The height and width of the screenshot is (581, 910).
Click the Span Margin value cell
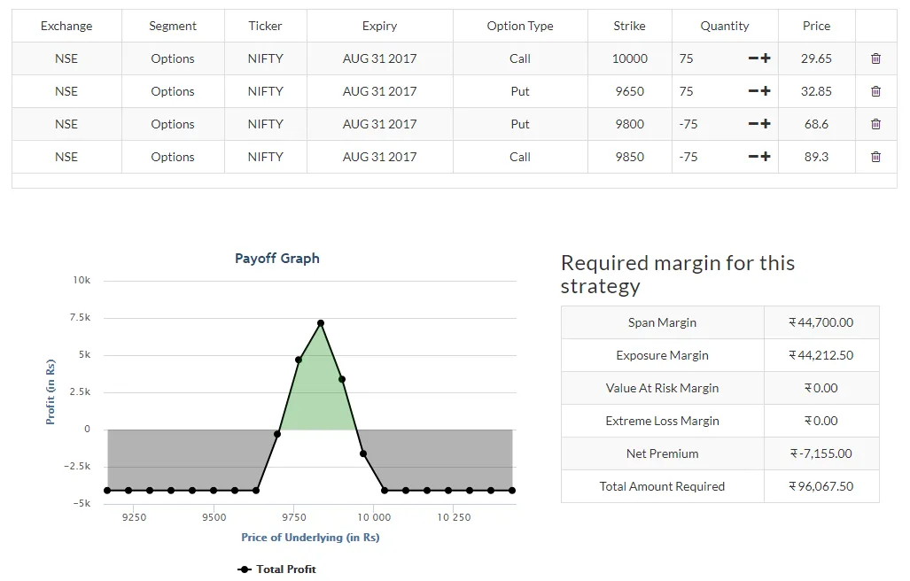[x=821, y=321]
